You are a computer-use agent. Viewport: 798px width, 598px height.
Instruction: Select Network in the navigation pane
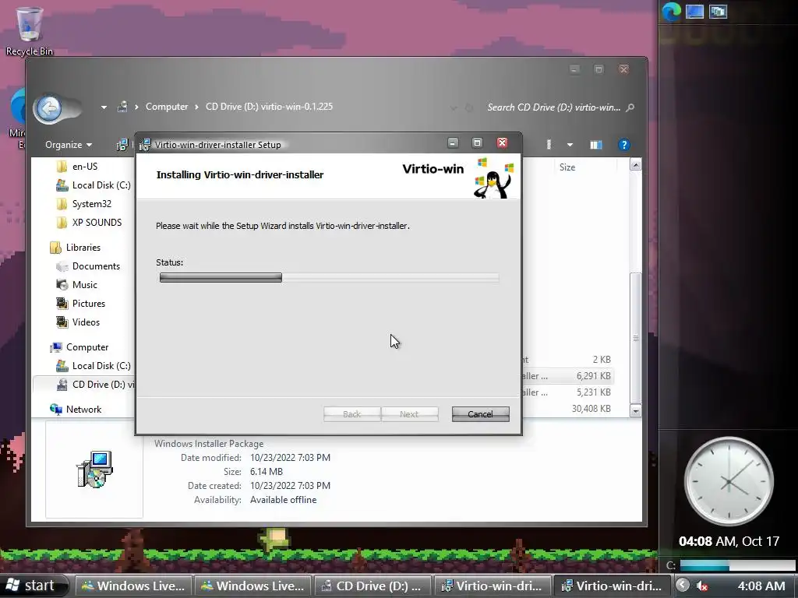tap(83, 410)
